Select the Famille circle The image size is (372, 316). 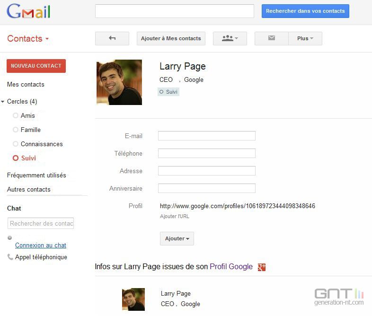tap(31, 130)
